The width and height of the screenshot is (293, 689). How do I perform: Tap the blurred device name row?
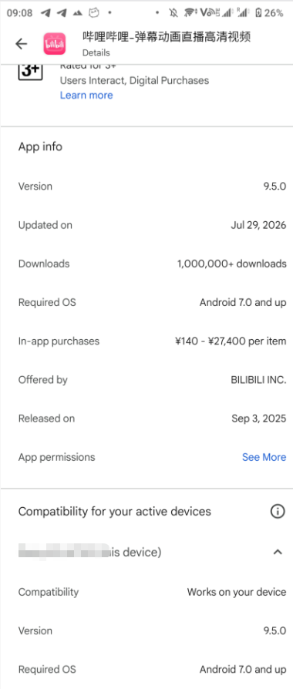pyautogui.click(x=146, y=552)
